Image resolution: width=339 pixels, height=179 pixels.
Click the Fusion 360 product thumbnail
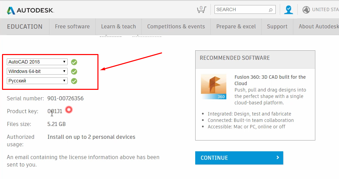pyautogui.click(x=213, y=86)
